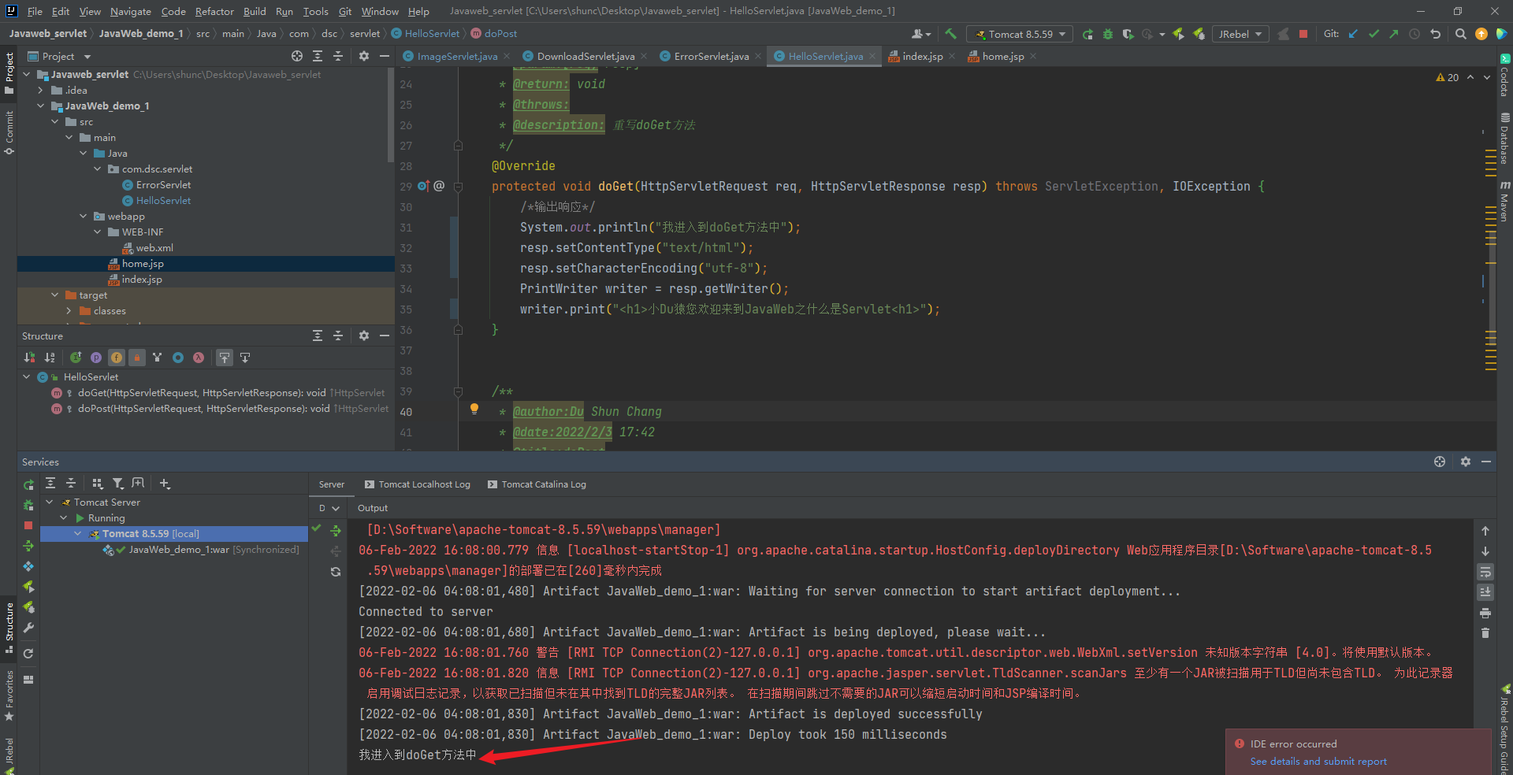Collapse all in Project panel header

pos(338,56)
